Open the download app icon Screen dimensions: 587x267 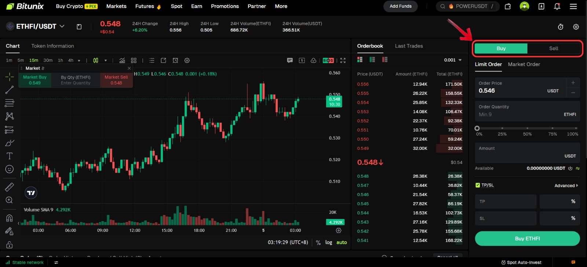(x=541, y=6)
